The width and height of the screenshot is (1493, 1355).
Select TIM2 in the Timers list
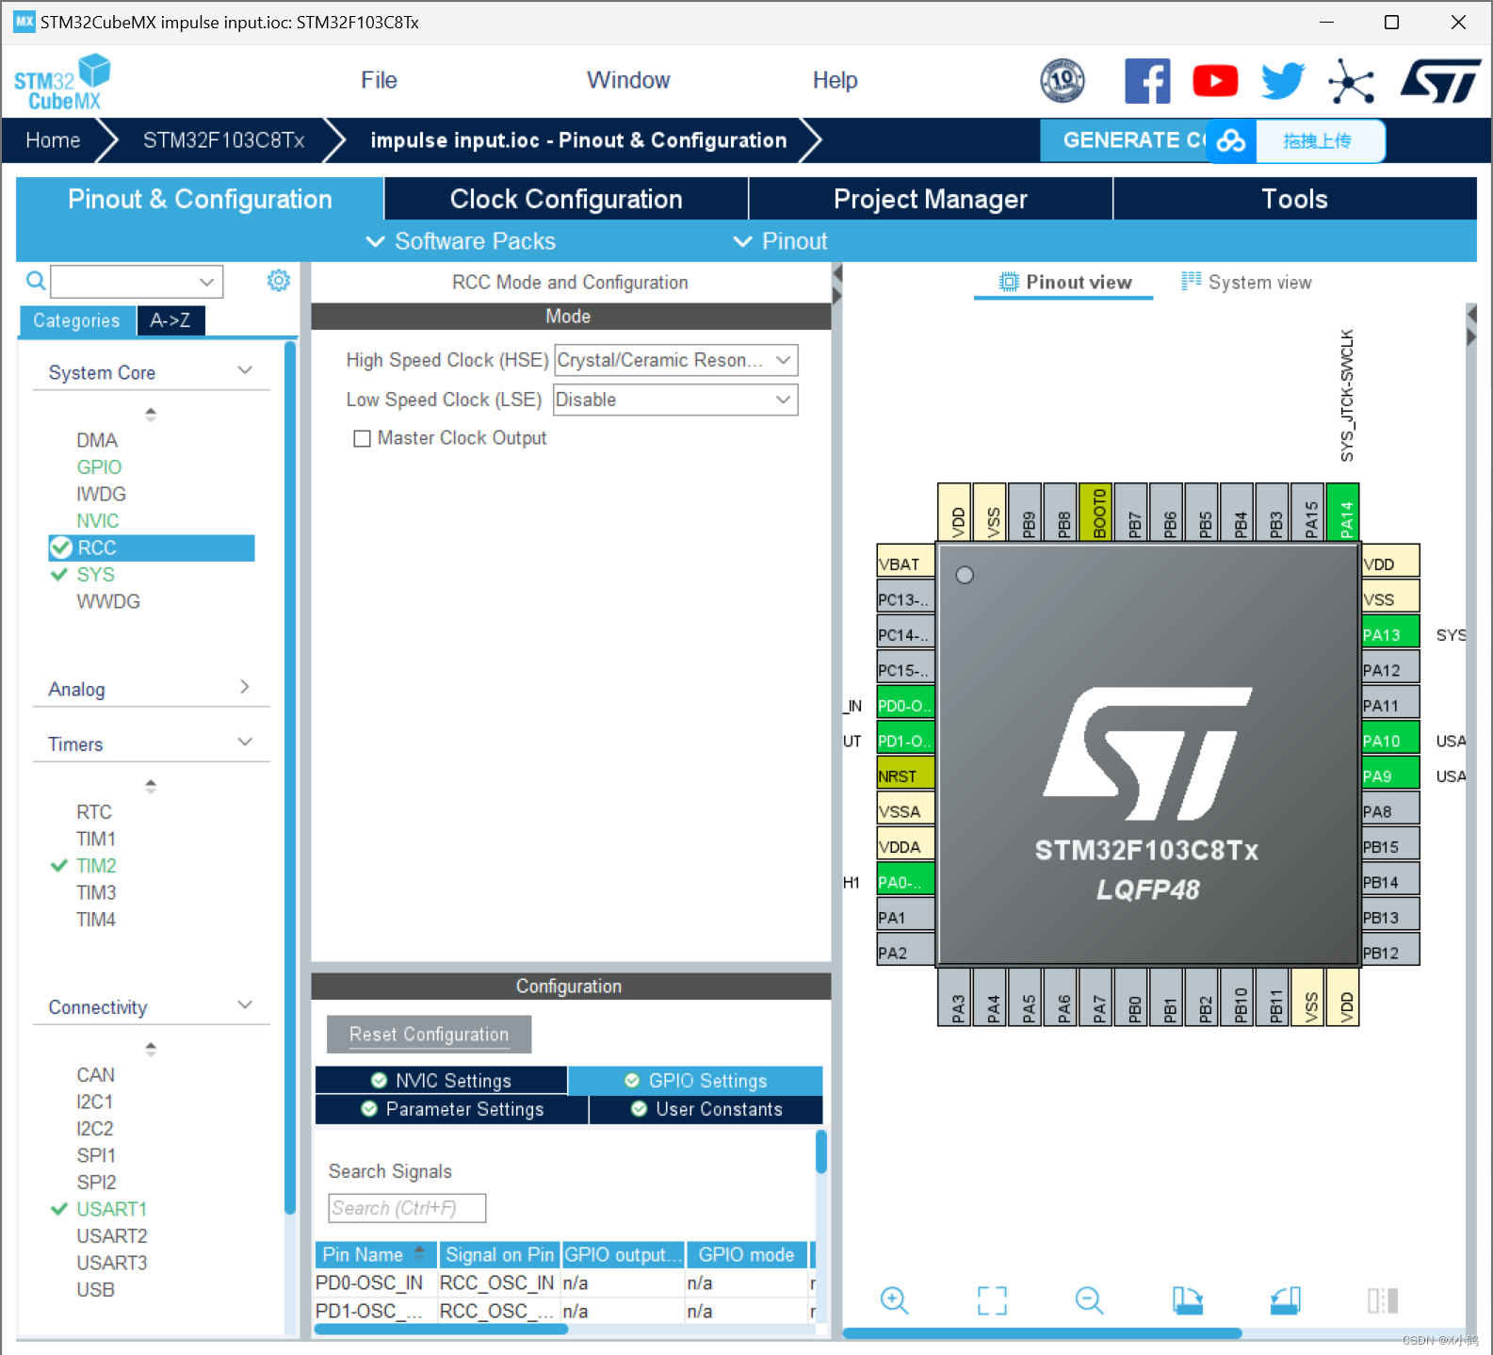click(96, 865)
